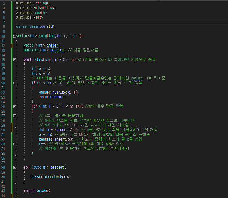
Task: Collapse the if (s < n) fold on line 20
Action: coord(14,83)
